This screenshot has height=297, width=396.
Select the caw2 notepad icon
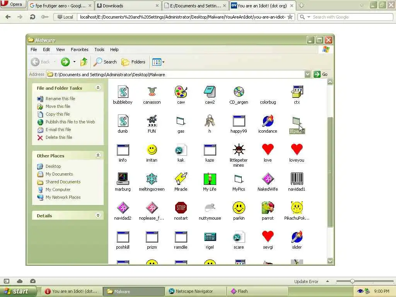click(x=210, y=92)
